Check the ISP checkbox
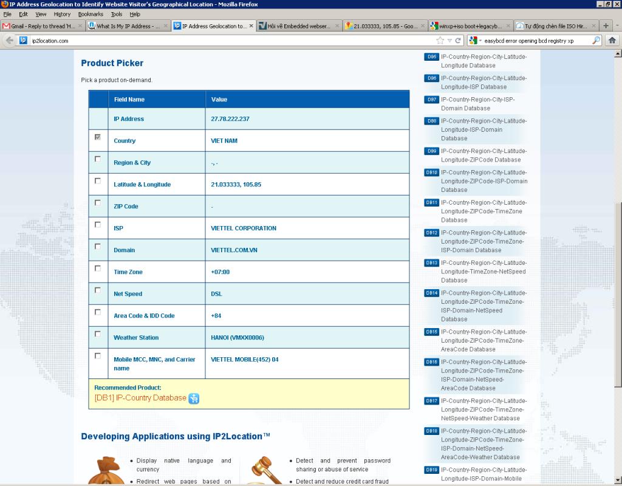Image resolution: width=622 pixels, height=486 pixels. pyautogui.click(x=98, y=224)
